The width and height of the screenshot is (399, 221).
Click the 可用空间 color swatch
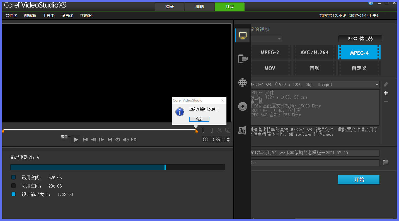click(x=13, y=186)
